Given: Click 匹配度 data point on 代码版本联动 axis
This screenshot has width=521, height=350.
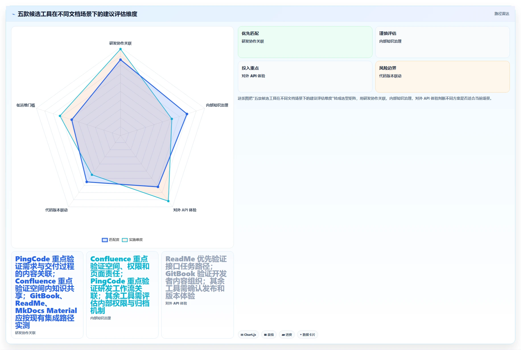Looking at the screenshot, I should 87,182.
